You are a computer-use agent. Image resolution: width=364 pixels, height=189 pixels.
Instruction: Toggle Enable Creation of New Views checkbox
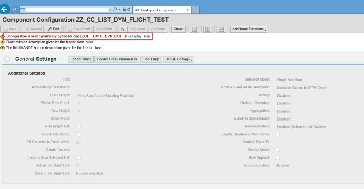277,134
